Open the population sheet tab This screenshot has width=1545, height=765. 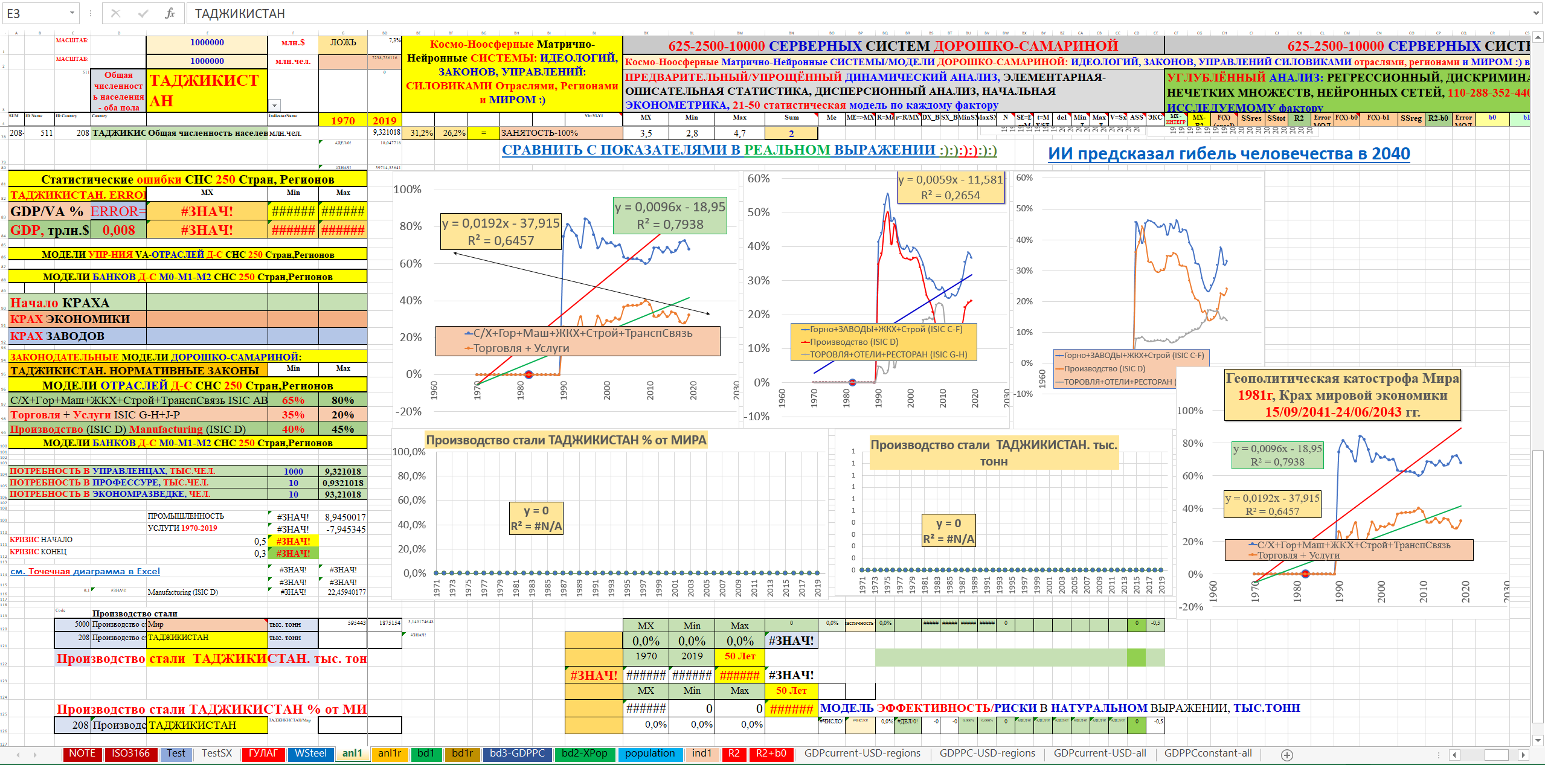pyautogui.click(x=649, y=754)
